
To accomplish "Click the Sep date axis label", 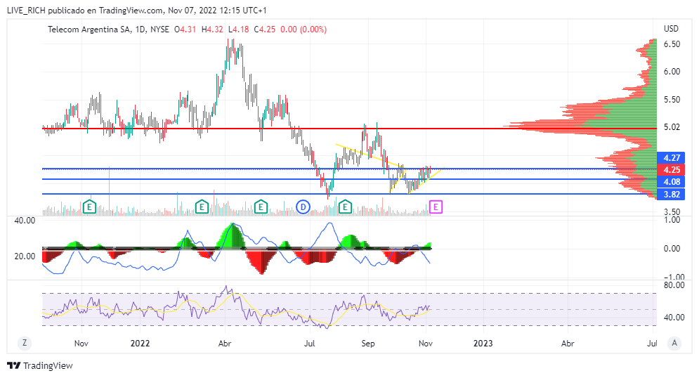I will [x=368, y=344].
